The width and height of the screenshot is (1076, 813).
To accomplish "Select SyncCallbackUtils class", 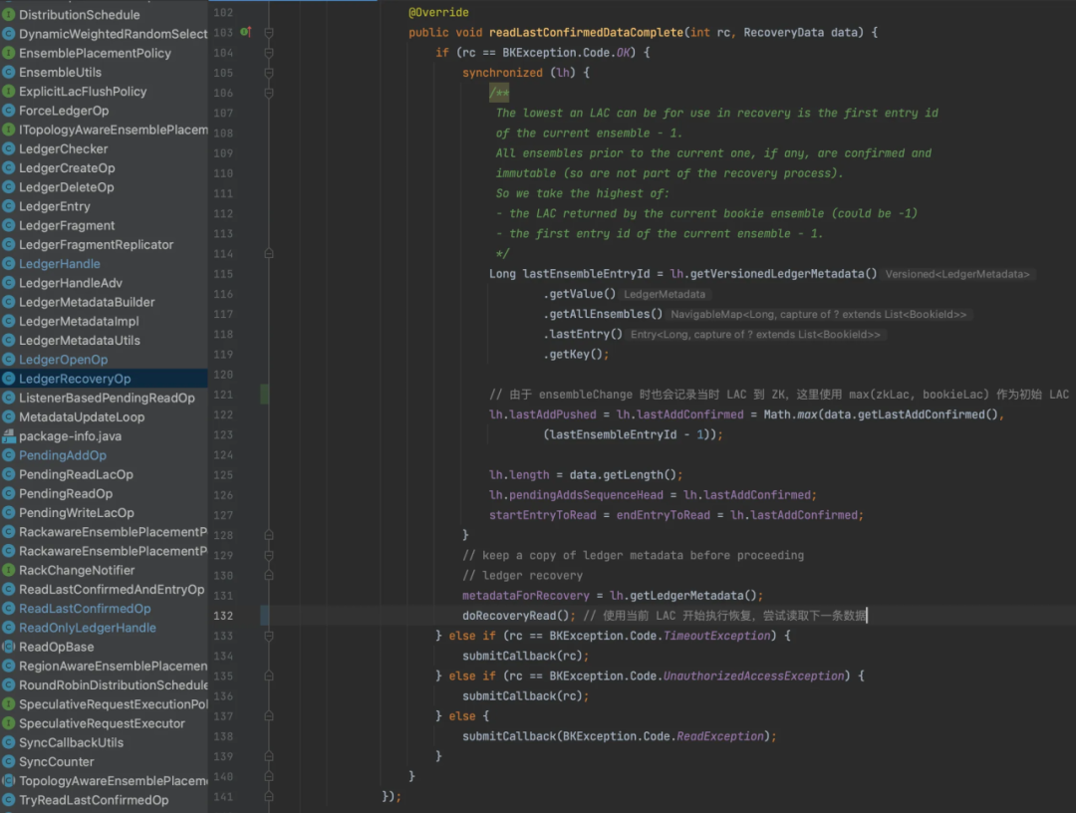I will pos(72,743).
